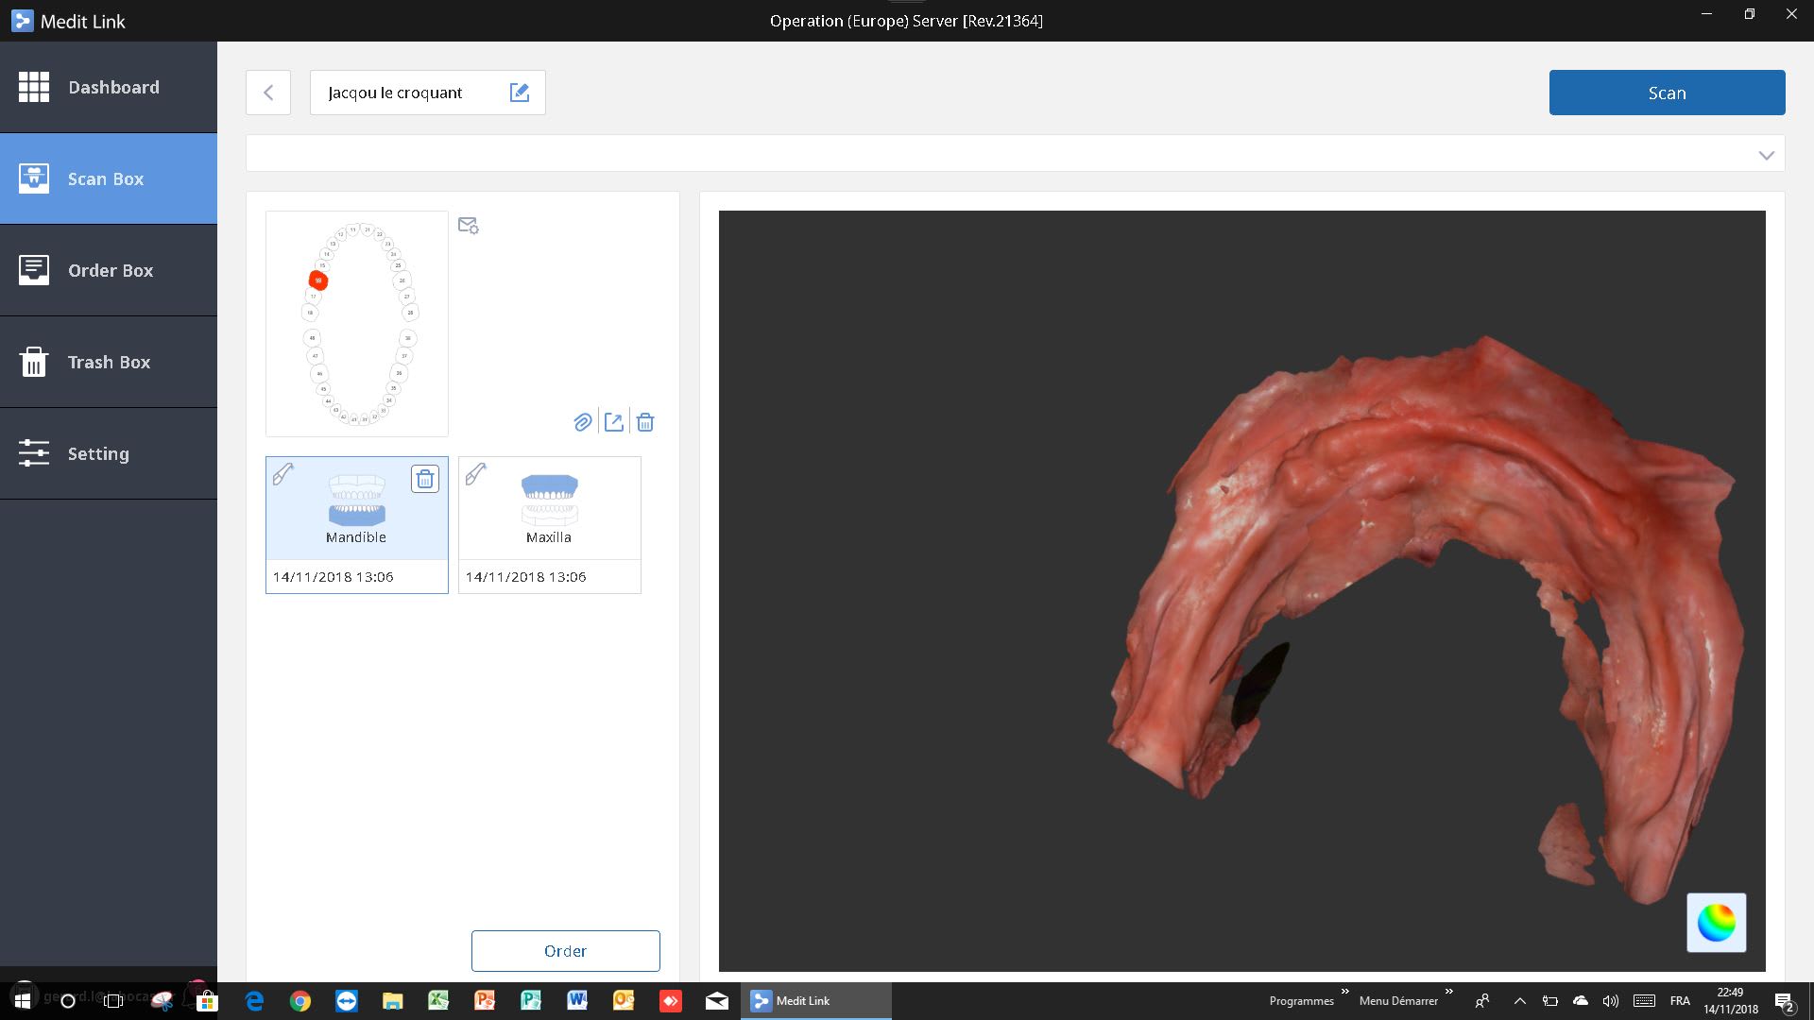Screen dimensions: 1814x1020
Task: Click the paperclip attach file icon
Action: click(x=583, y=422)
